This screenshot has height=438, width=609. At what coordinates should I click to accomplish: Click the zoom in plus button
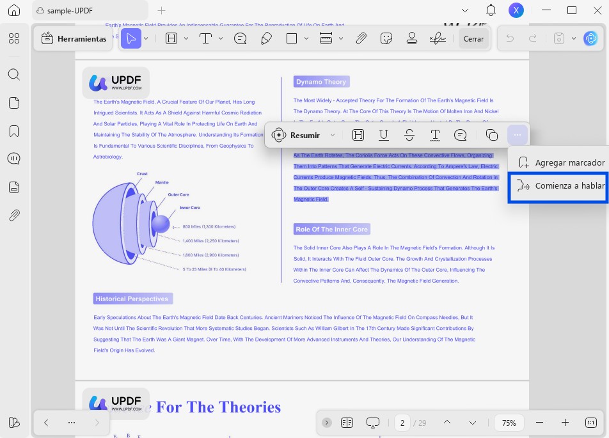pos(565,423)
